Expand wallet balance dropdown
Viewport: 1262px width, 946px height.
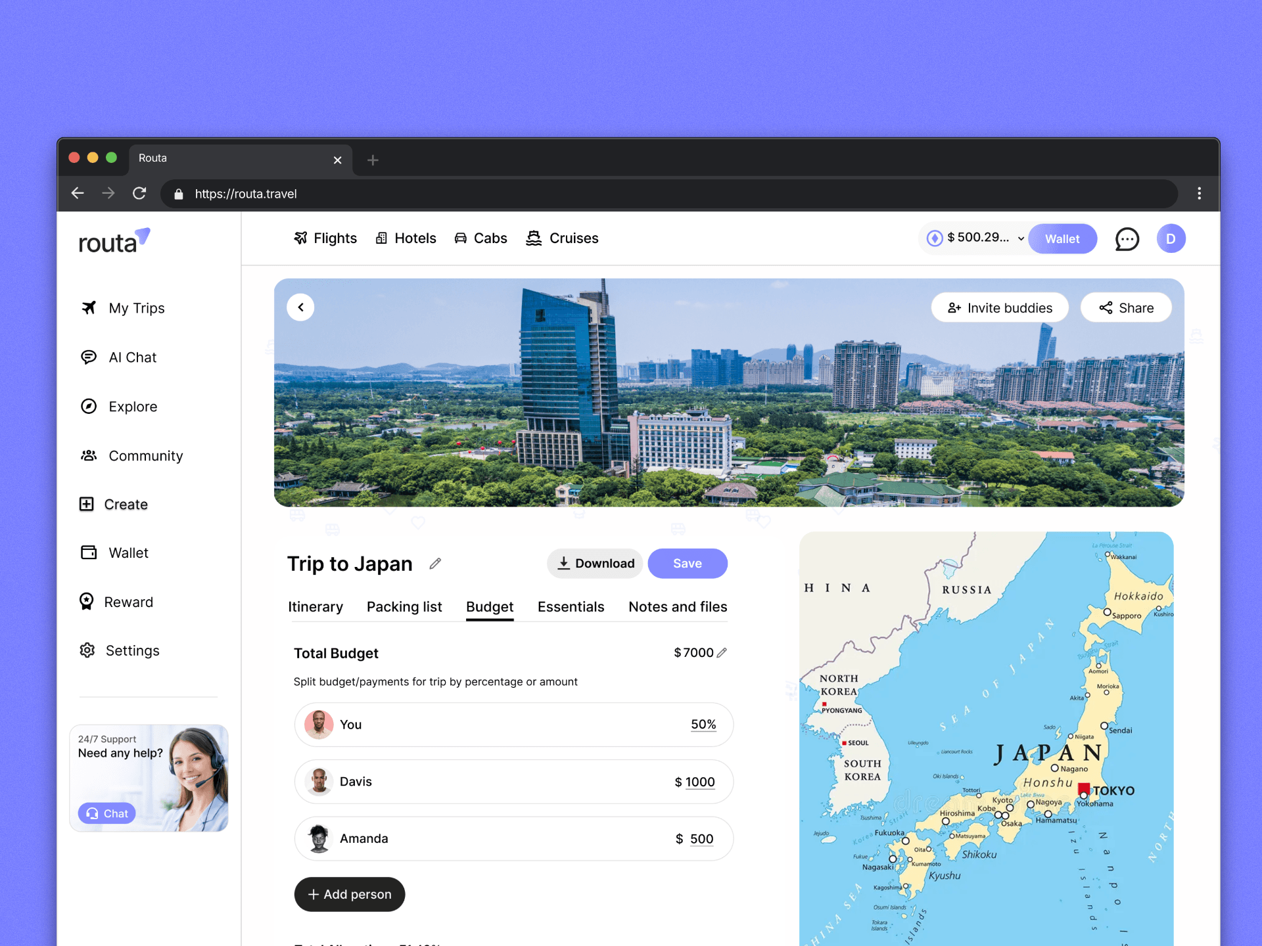[1021, 238]
